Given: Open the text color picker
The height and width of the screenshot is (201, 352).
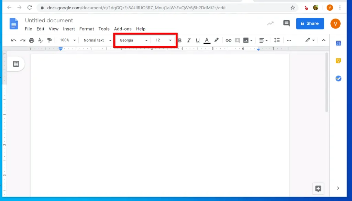Looking at the screenshot, I should (x=207, y=40).
